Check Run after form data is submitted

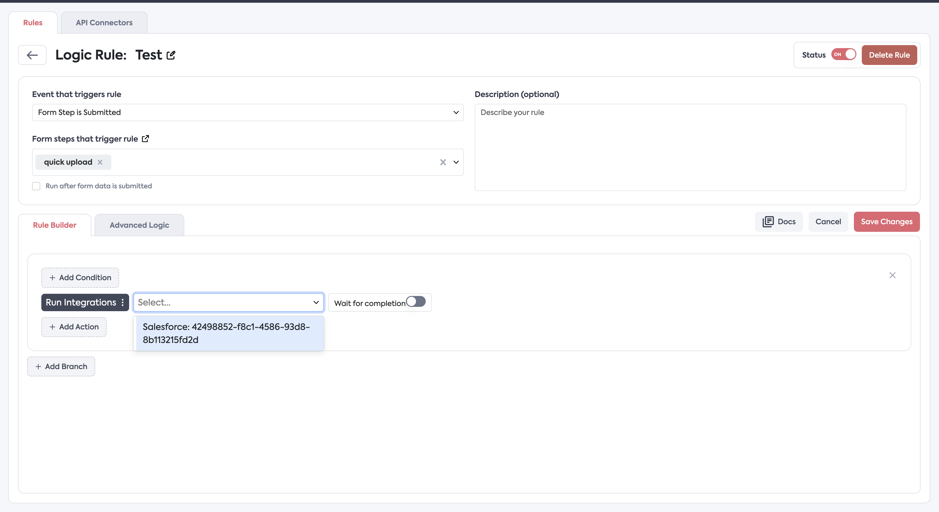(36, 186)
